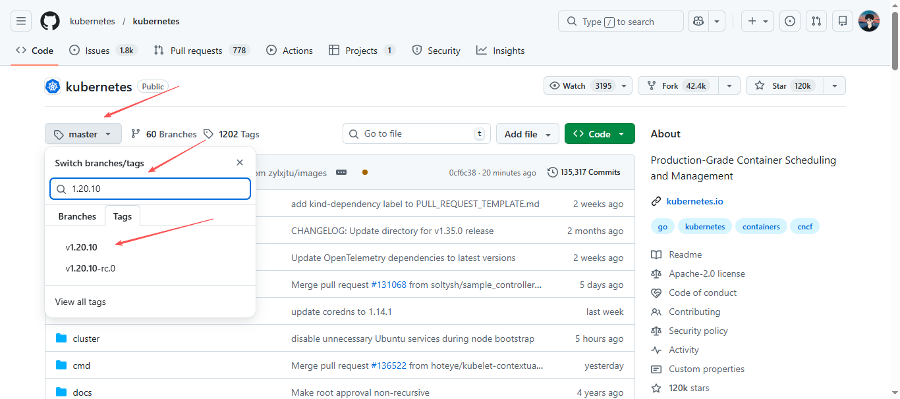
Task: Expand commit message ellipsis button
Action: [341, 172]
